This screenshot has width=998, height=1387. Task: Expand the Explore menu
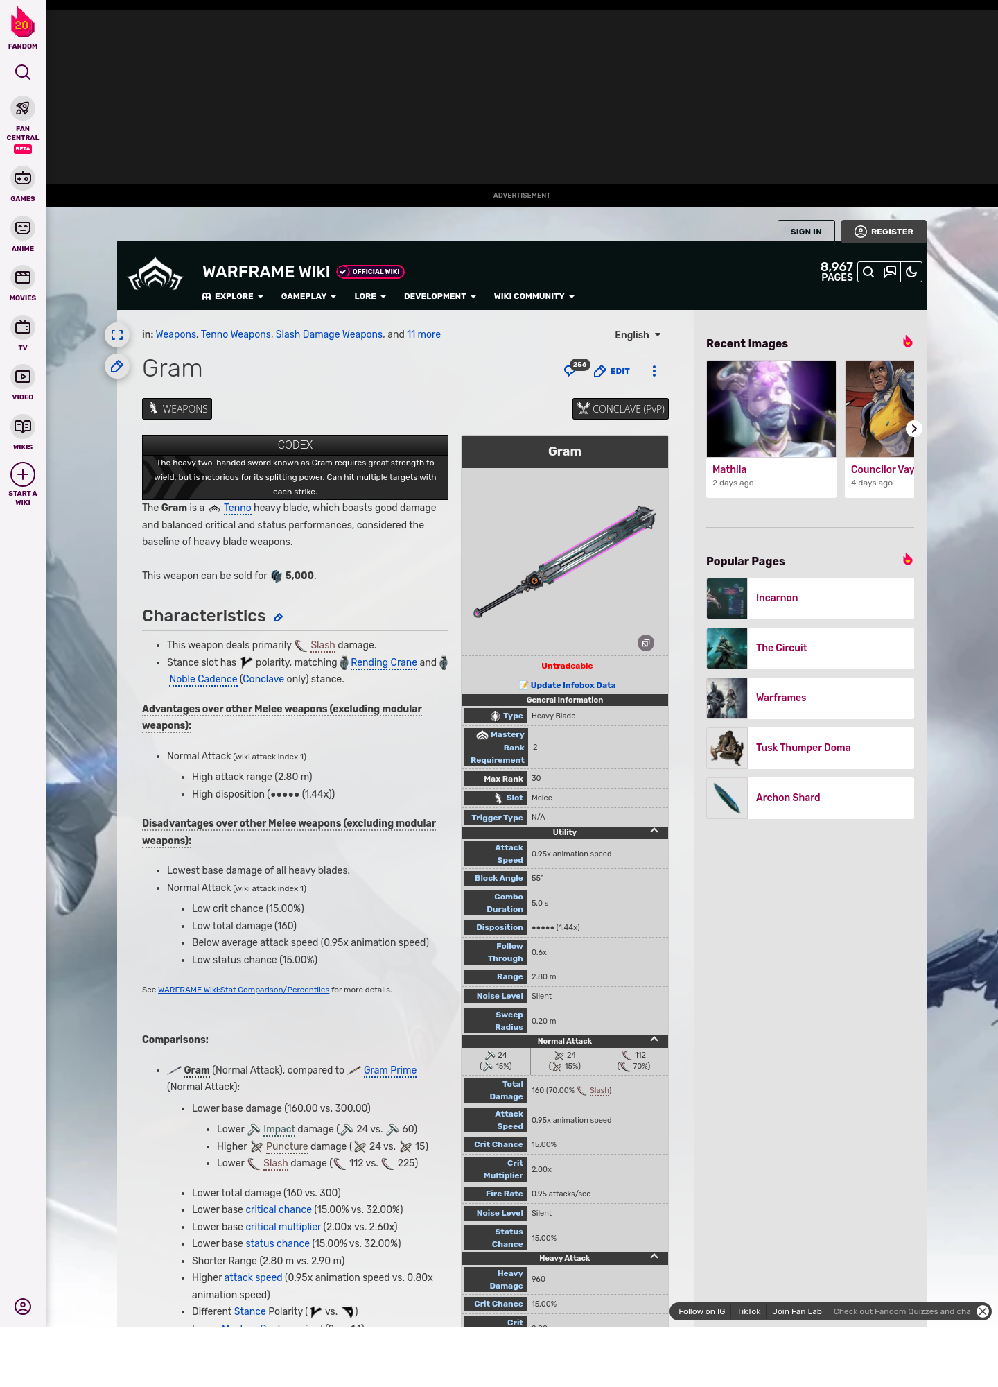coord(233,296)
